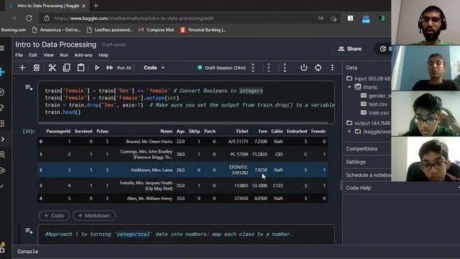460x259 pixels.
Task: Click the output folder in Data panel
Action: pyautogui.click(x=369, y=123)
